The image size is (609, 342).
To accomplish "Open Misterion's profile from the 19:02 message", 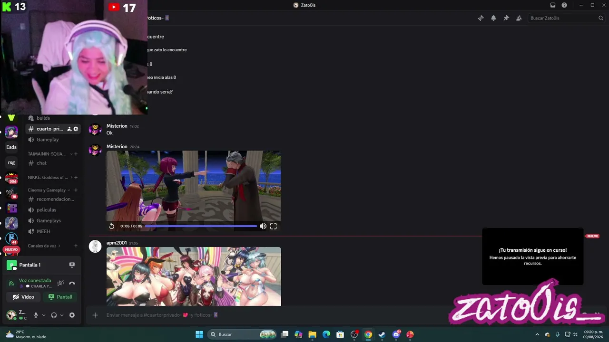I will pyautogui.click(x=117, y=126).
